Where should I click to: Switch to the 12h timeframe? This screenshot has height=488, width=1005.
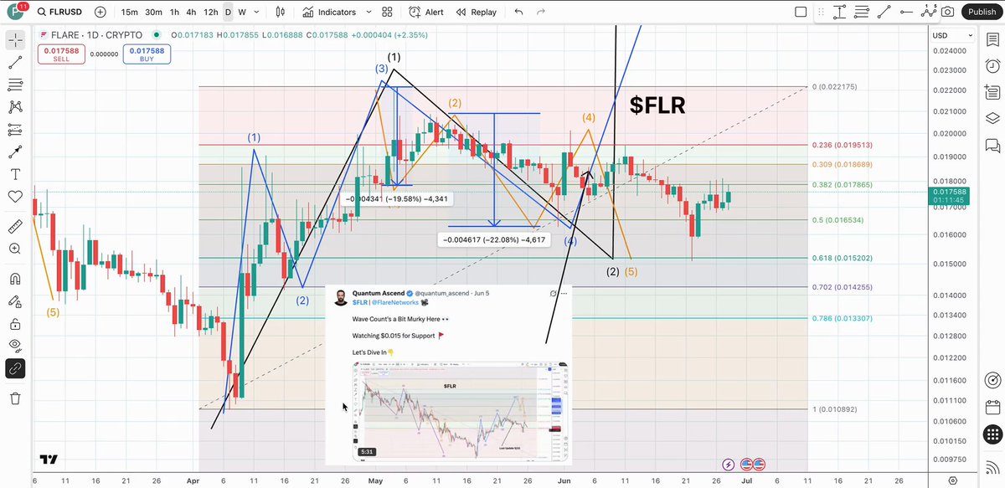point(210,13)
